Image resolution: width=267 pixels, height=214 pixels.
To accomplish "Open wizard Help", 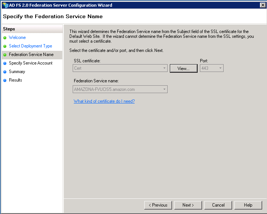I will 248,205.
